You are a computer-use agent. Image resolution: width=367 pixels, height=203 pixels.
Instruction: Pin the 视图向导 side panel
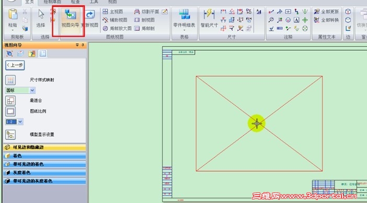[x=83, y=45]
